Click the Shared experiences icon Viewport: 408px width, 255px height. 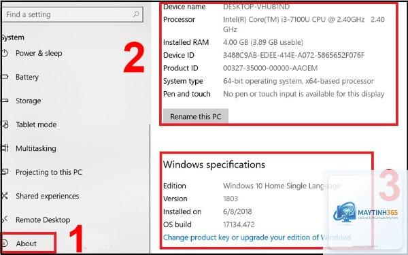[5, 196]
